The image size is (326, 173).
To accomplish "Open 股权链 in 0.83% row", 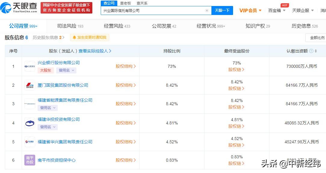I will pos(236,163).
